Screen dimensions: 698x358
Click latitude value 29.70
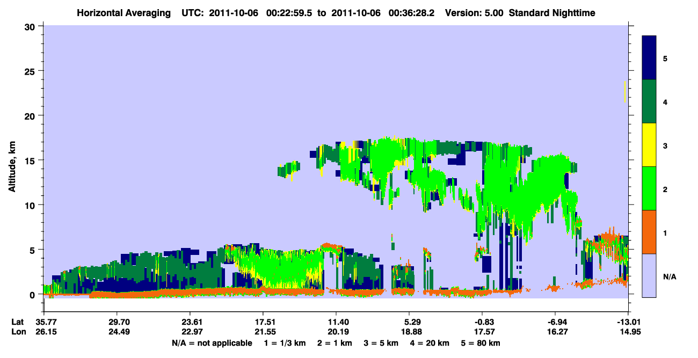(x=117, y=323)
